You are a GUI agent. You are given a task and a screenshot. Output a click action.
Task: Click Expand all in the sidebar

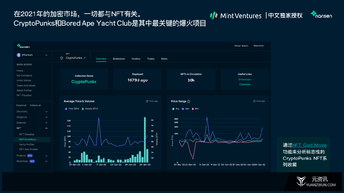click(21, 105)
